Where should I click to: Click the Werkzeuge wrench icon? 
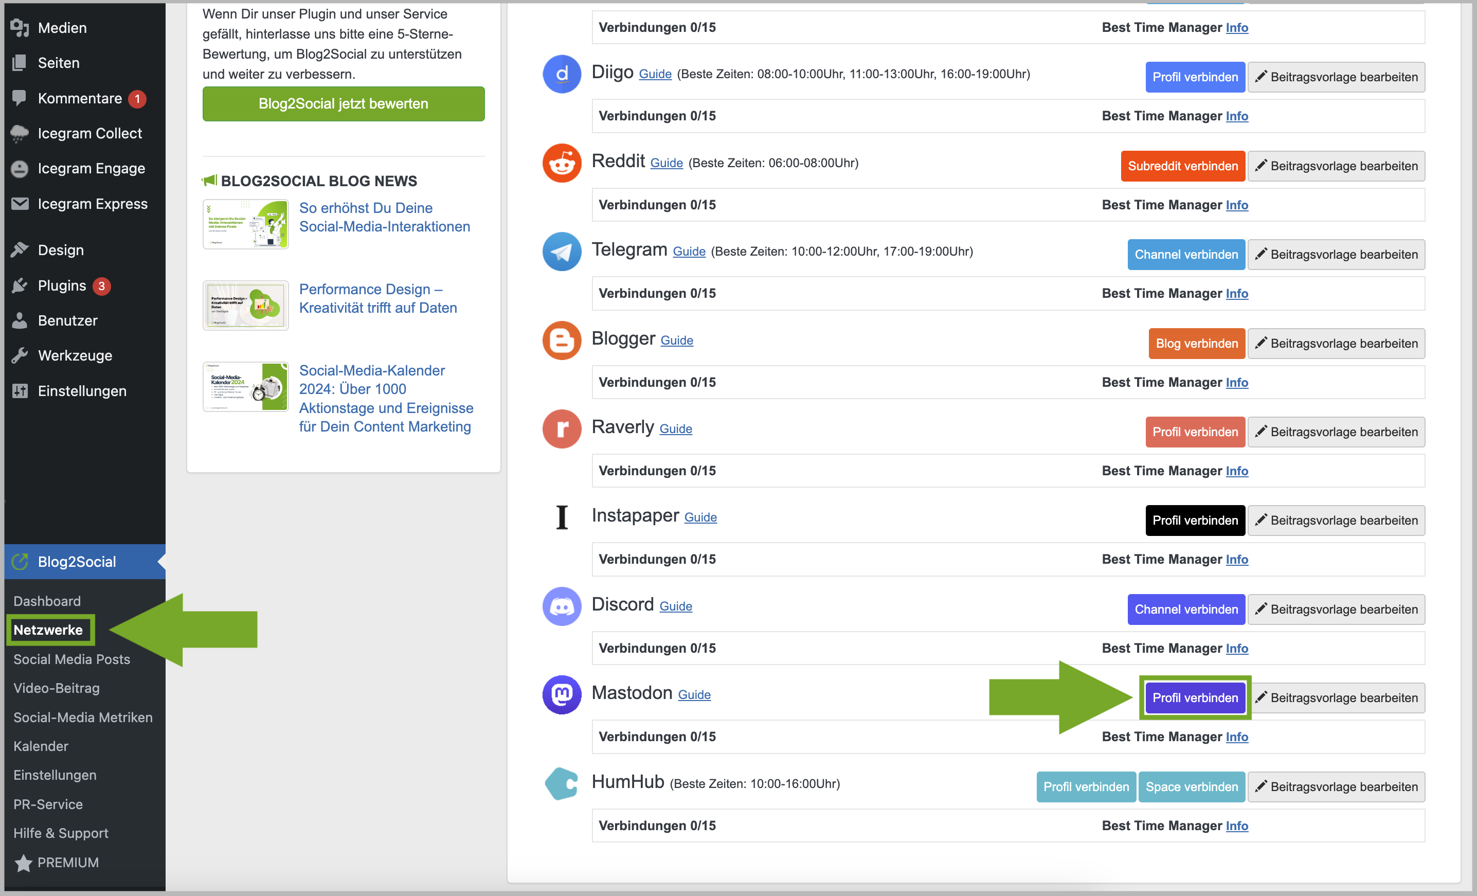(20, 355)
